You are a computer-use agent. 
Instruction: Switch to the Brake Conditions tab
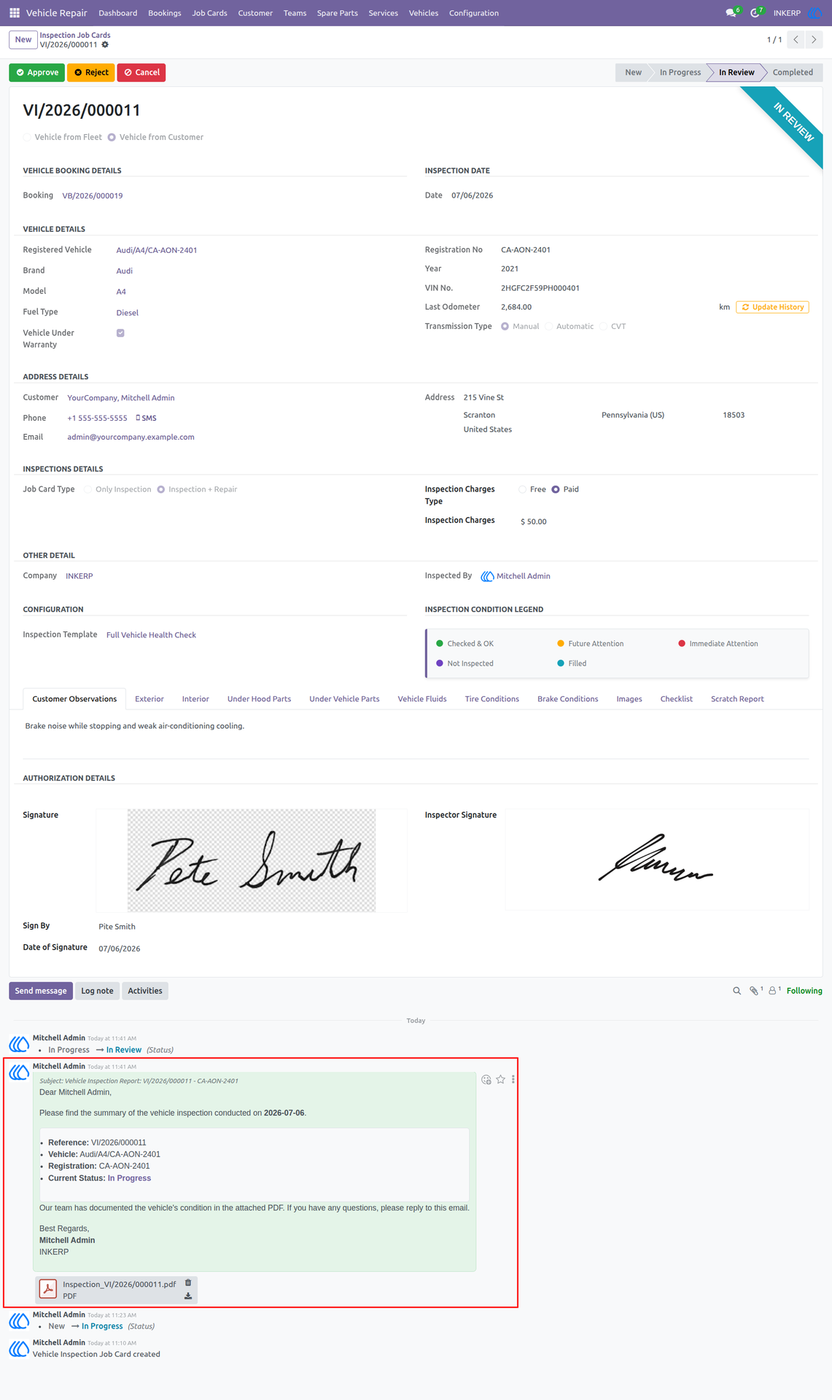pyautogui.click(x=567, y=699)
